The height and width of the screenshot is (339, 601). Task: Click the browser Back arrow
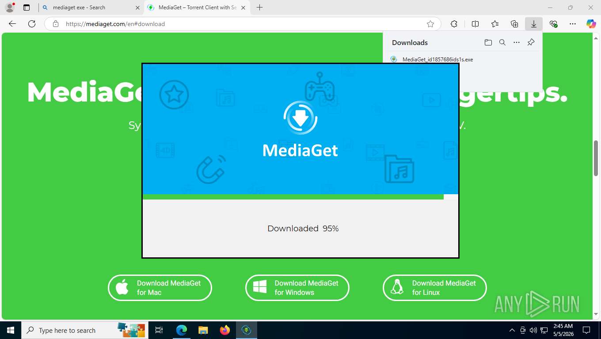click(x=12, y=24)
